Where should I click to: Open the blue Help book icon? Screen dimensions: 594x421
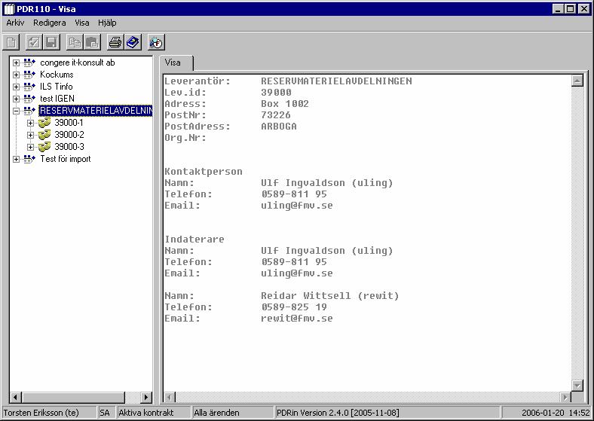(x=133, y=42)
